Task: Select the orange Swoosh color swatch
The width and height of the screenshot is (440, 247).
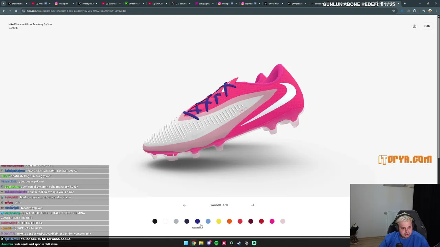Action: click(x=229, y=221)
